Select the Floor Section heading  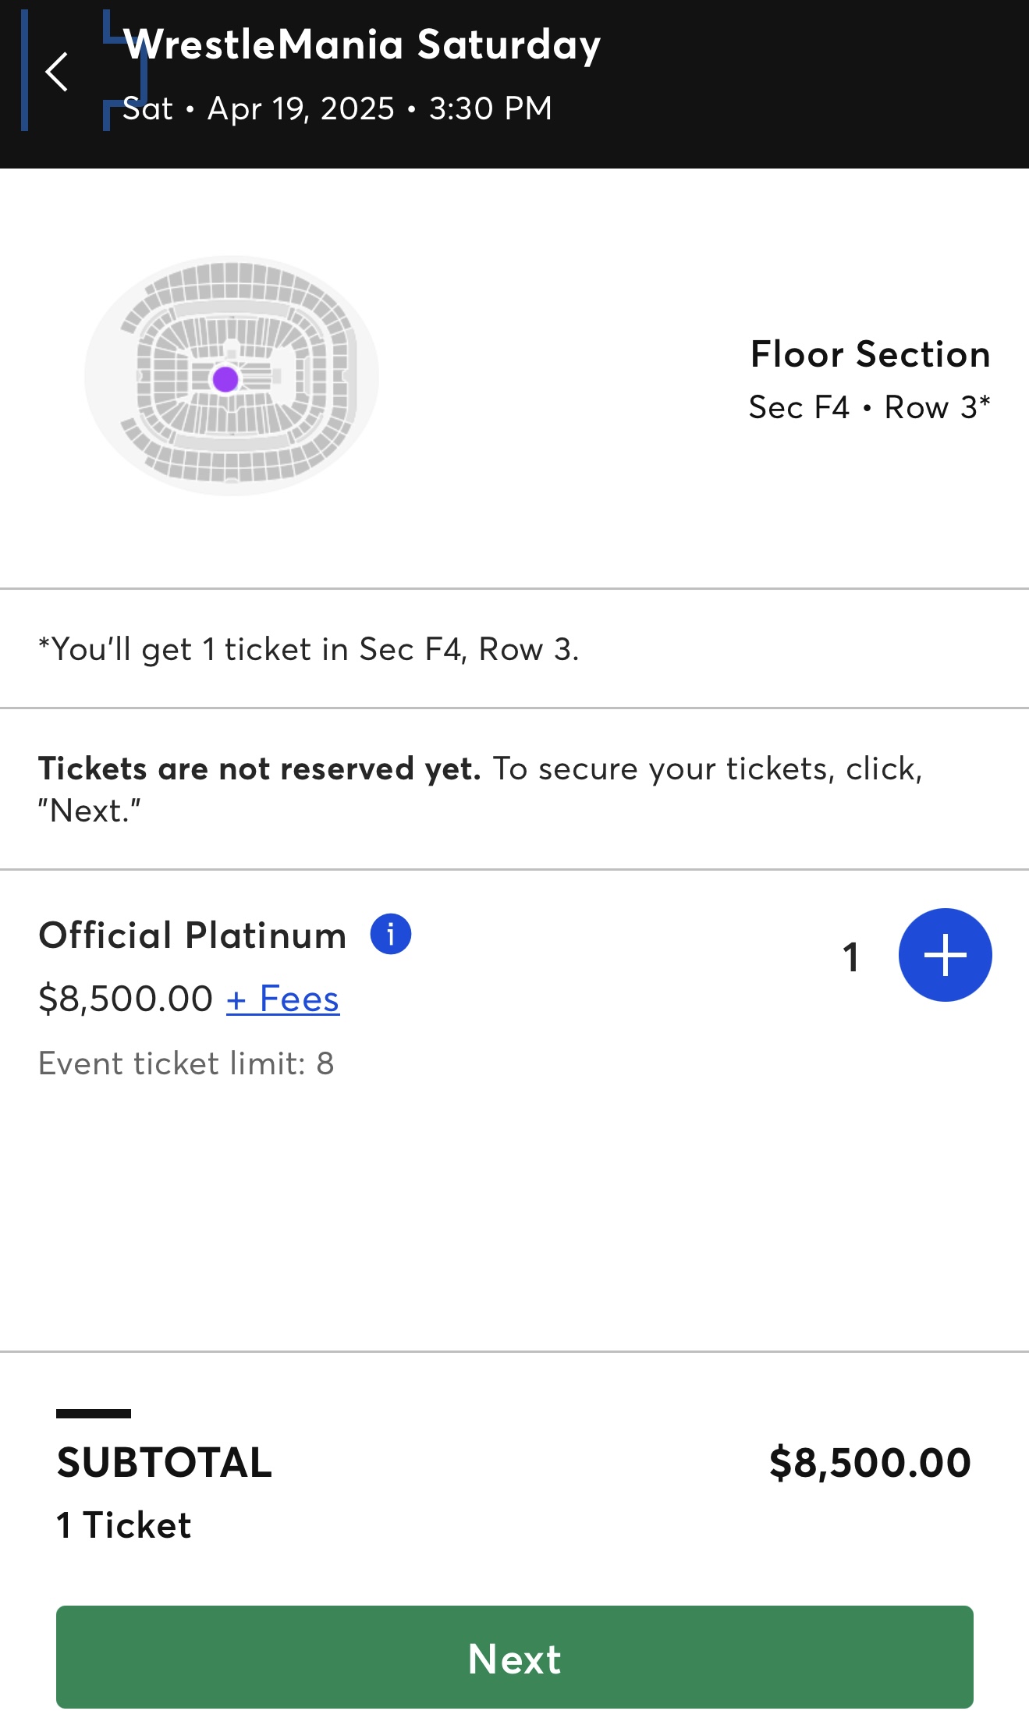(x=870, y=354)
